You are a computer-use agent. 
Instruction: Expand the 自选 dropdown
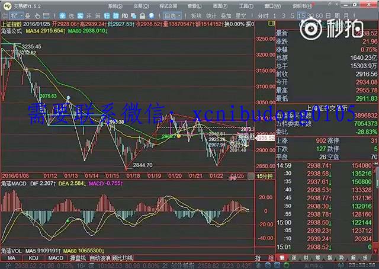pos(172,16)
